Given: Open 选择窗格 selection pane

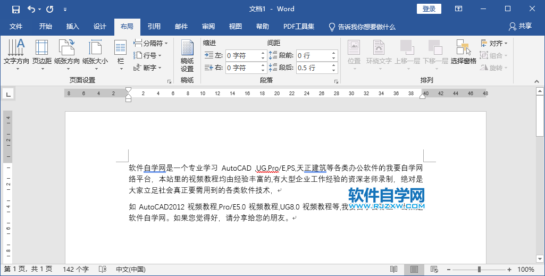Looking at the screenshot, I should pos(463,52).
